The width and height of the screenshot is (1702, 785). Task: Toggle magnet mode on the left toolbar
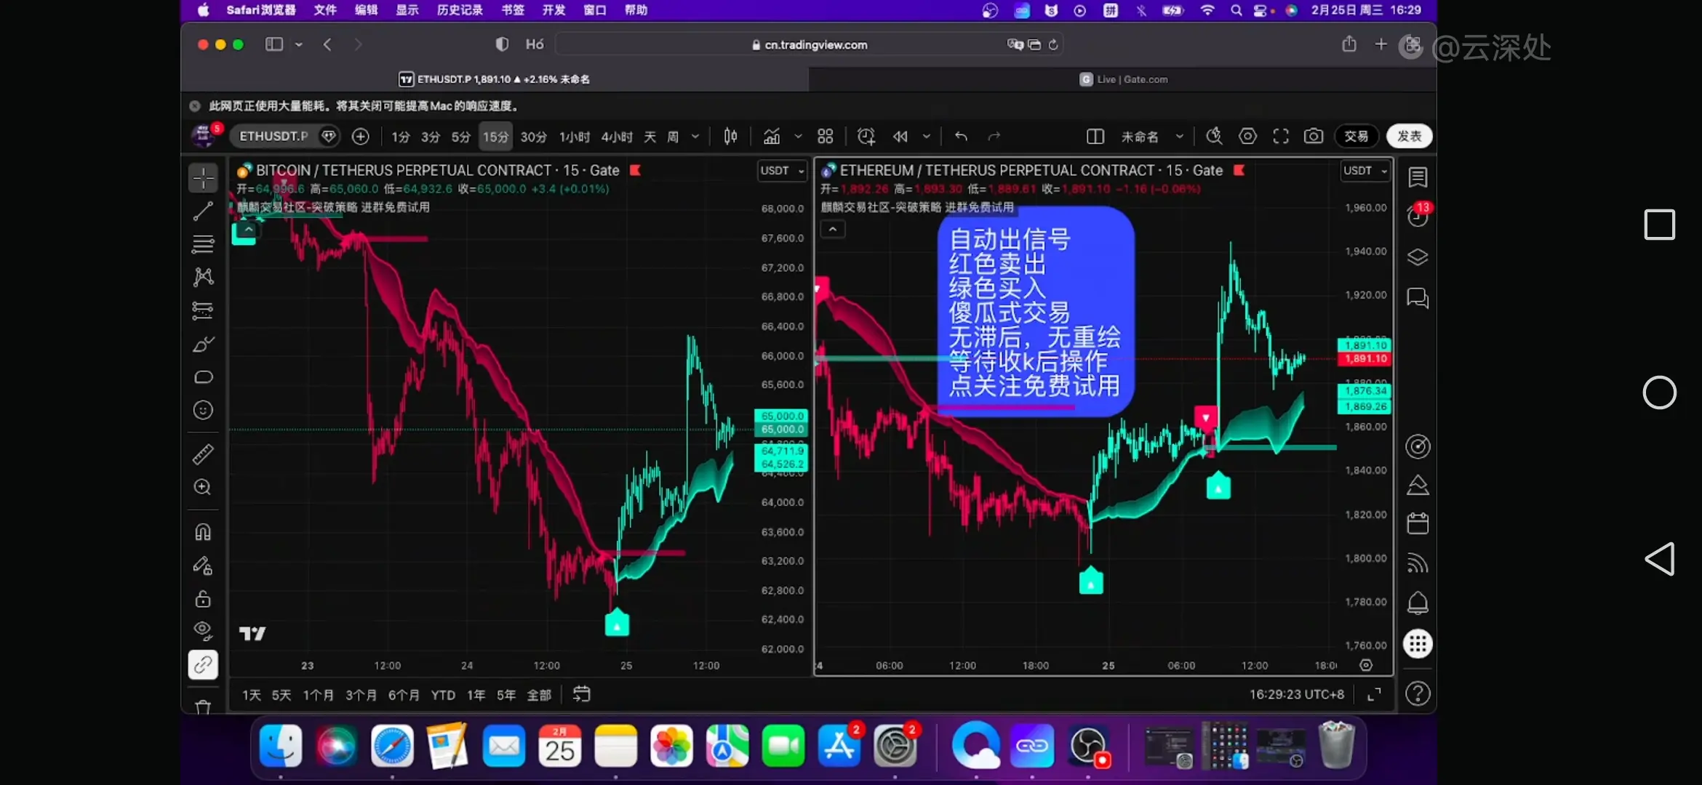click(203, 532)
